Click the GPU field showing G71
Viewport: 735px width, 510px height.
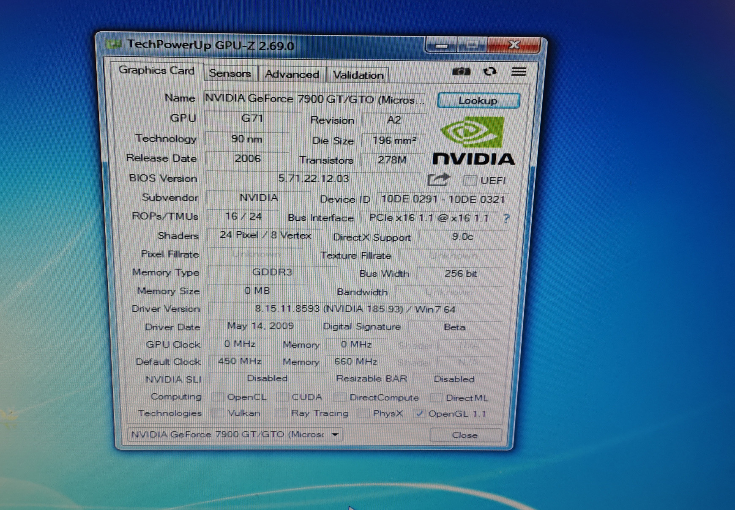click(252, 118)
